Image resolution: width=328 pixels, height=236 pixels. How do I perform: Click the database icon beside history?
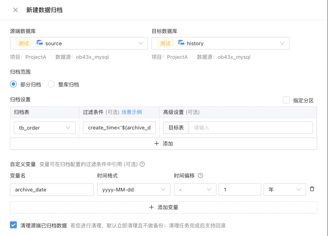[x=181, y=43]
